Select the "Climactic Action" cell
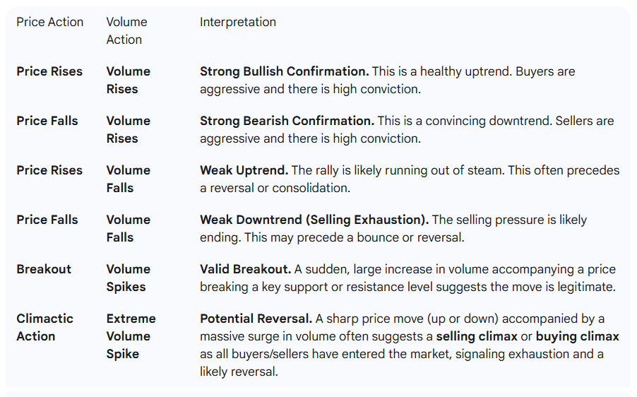637x397 pixels. (x=44, y=327)
